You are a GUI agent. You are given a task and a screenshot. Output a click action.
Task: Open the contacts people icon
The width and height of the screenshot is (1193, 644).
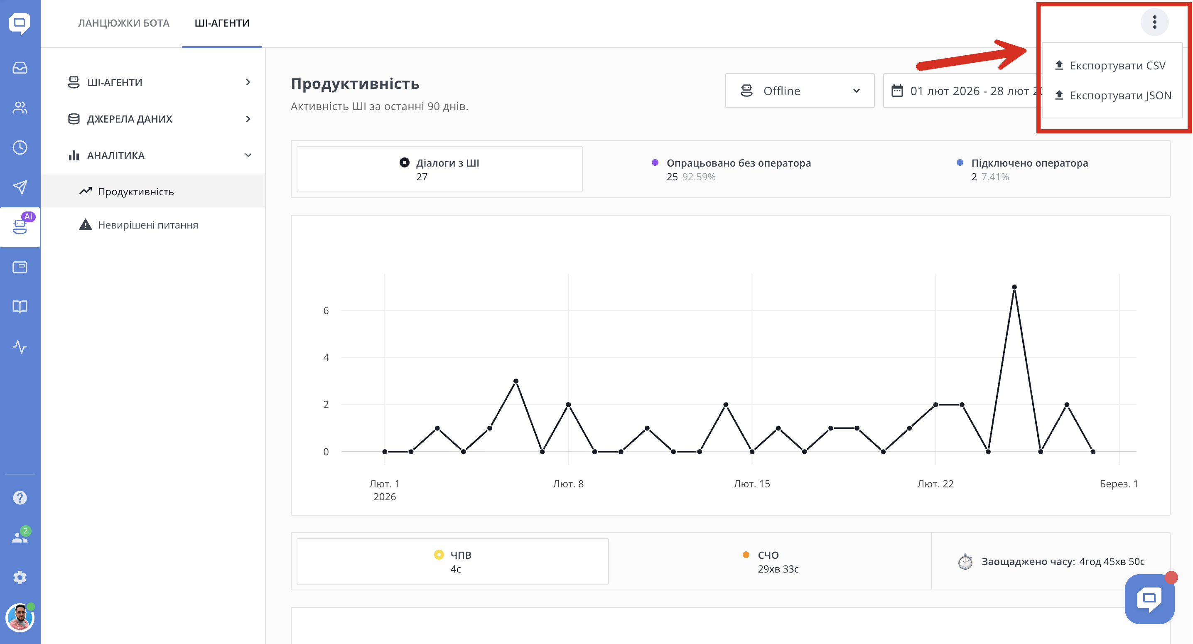pos(20,108)
